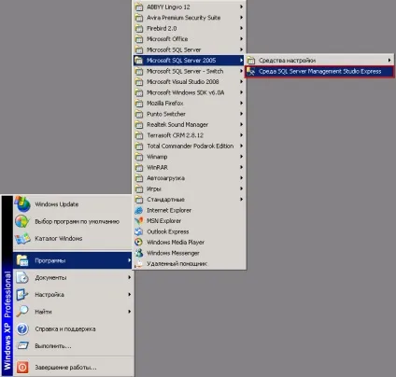Click the Mozilla Firefox text label
The image size is (396, 377).
tap(165, 104)
